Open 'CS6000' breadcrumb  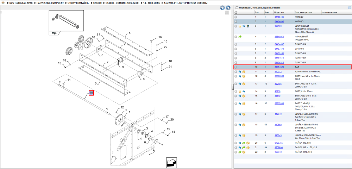pyautogui.click(x=98, y=3)
